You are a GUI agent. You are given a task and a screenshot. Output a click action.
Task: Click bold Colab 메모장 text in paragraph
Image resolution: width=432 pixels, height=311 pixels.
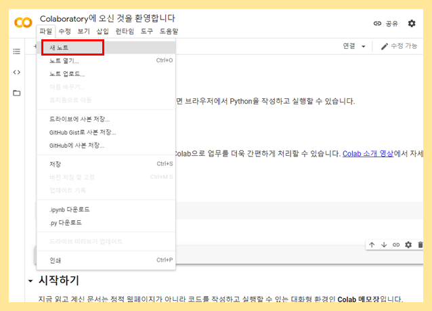[x=358, y=299]
